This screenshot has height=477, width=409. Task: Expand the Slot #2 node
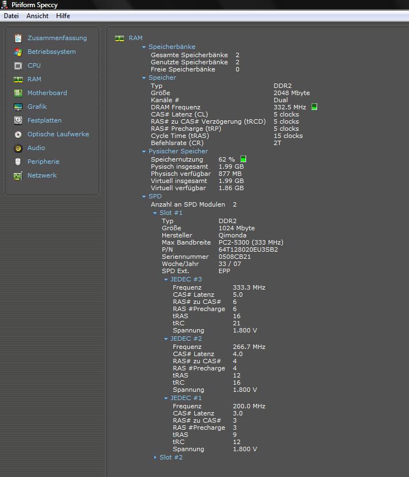(155, 458)
